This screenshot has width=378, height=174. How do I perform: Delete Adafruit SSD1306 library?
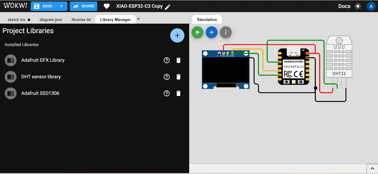coord(179,93)
